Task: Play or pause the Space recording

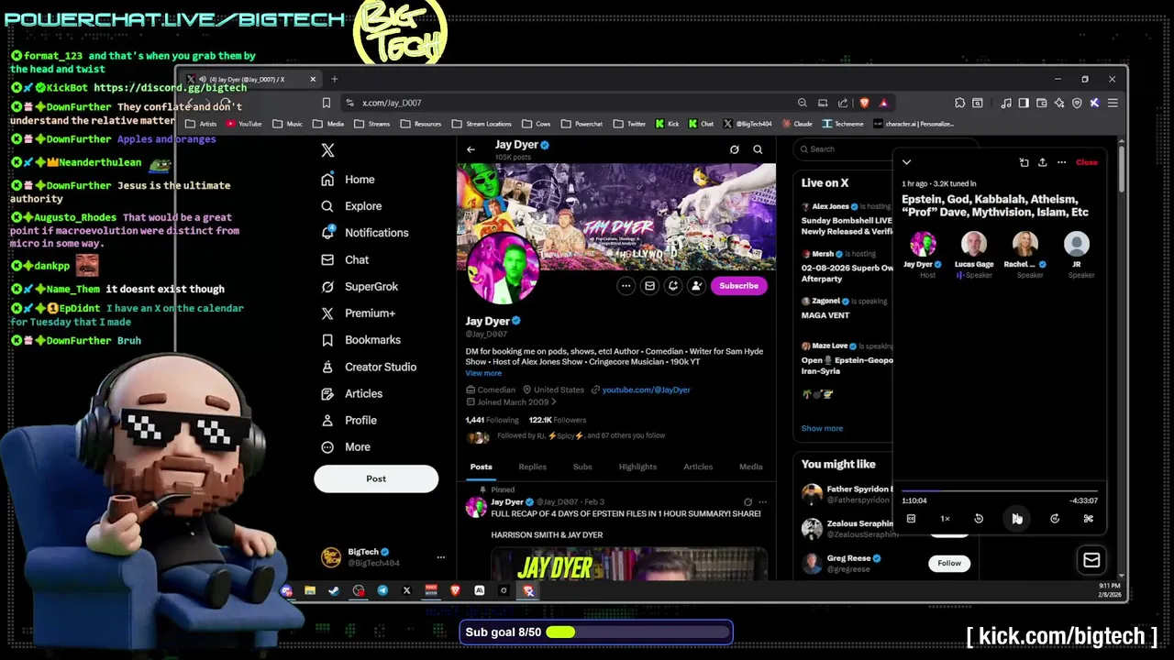Action: pyautogui.click(x=1016, y=519)
